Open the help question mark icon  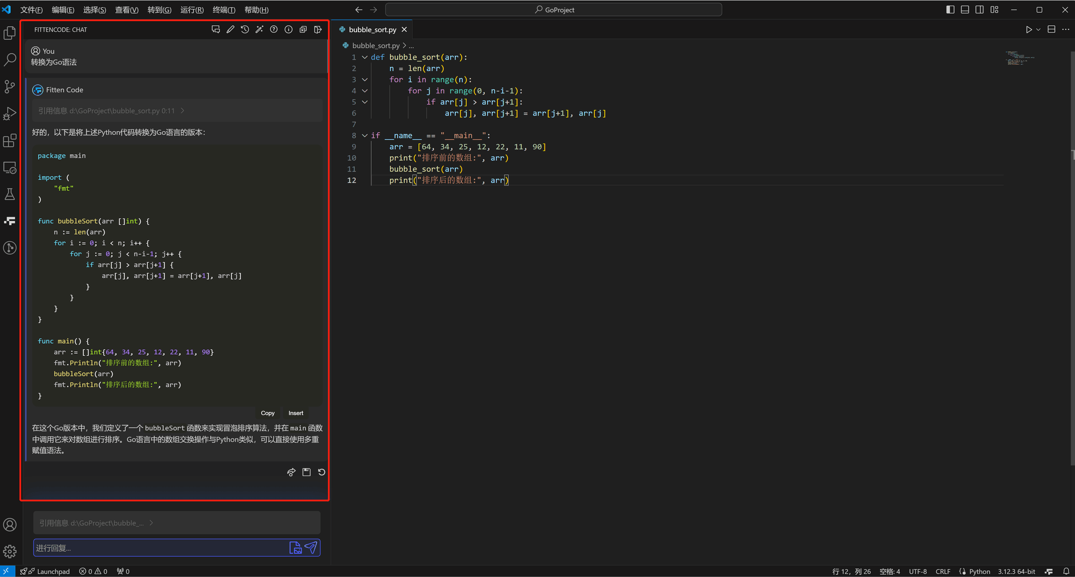(274, 30)
